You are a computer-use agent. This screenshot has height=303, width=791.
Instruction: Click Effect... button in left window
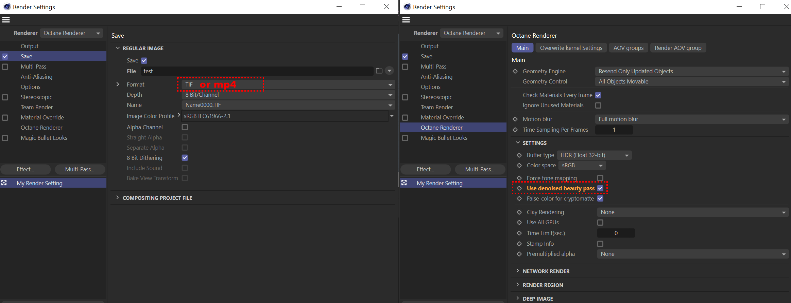click(25, 169)
